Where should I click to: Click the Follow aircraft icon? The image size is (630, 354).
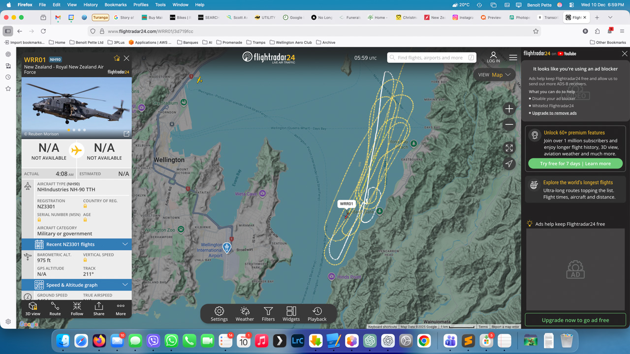[x=77, y=309]
